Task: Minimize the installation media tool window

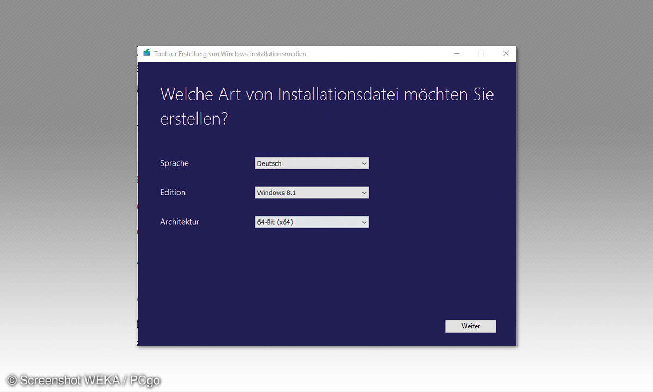Action: (457, 53)
